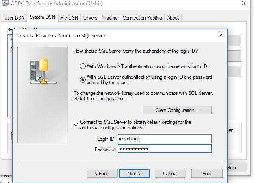Open the About tab
This screenshot has height=183, width=254.
click(x=173, y=18)
